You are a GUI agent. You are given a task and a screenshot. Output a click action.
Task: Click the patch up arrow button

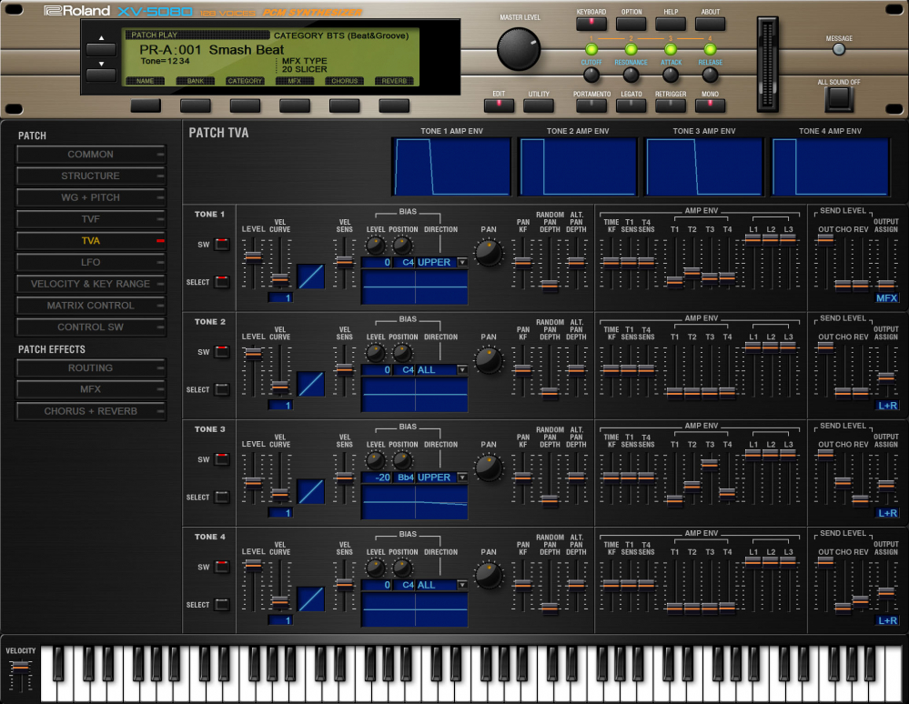pyautogui.click(x=101, y=48)
